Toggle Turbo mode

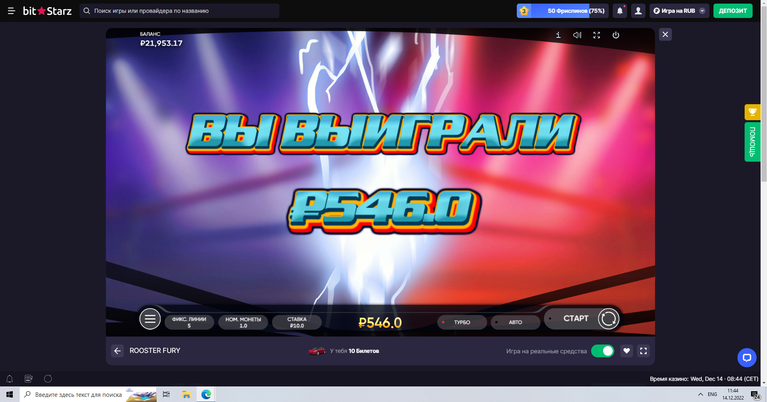462,322
